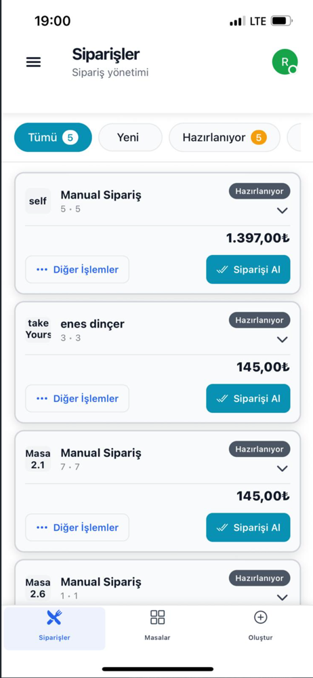Switch to Hazırlanıyor filter tab
The width and height of the screenshot is (313, 678).
pyautogui.click(x=224, y=138)
